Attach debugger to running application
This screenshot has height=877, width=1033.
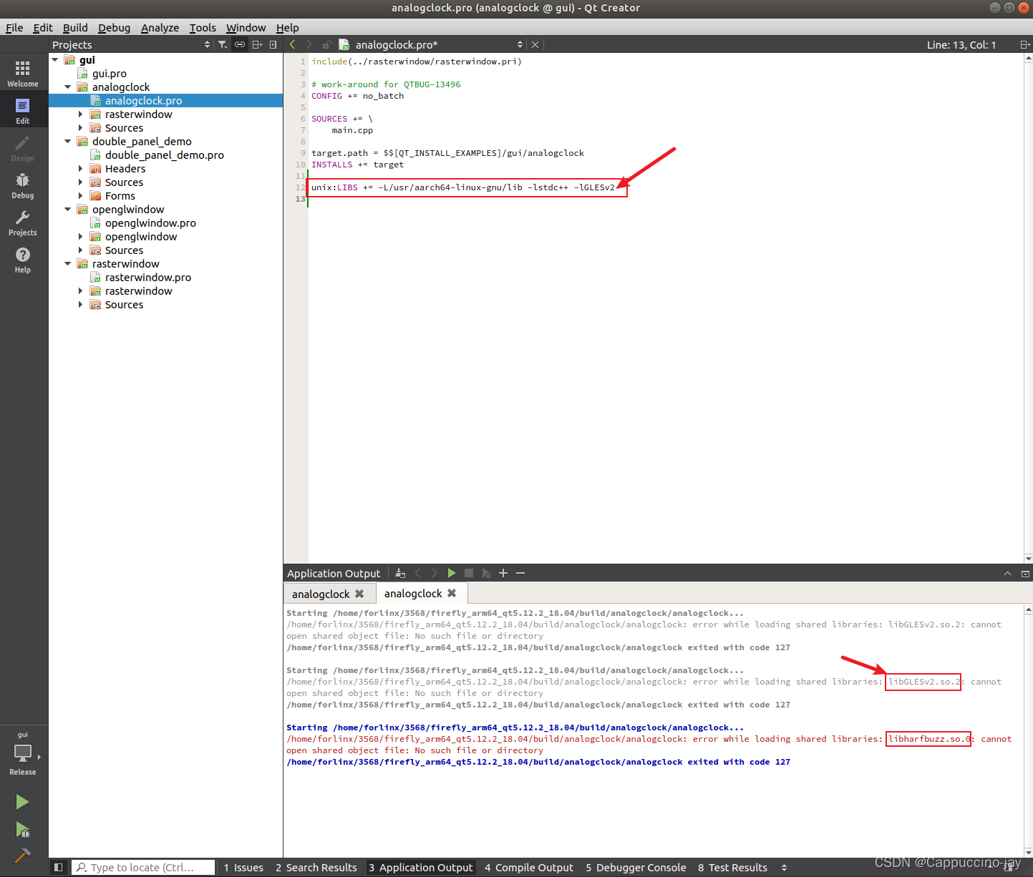click(x=486, y=573)
